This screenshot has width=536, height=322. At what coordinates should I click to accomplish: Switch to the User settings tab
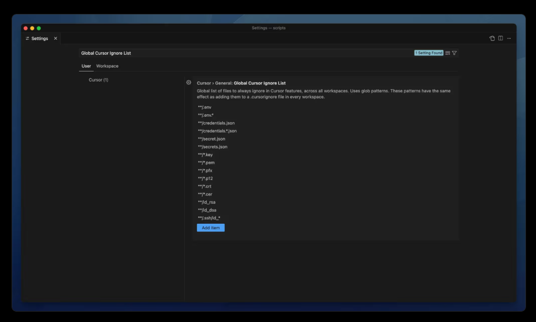coord(86,66)
